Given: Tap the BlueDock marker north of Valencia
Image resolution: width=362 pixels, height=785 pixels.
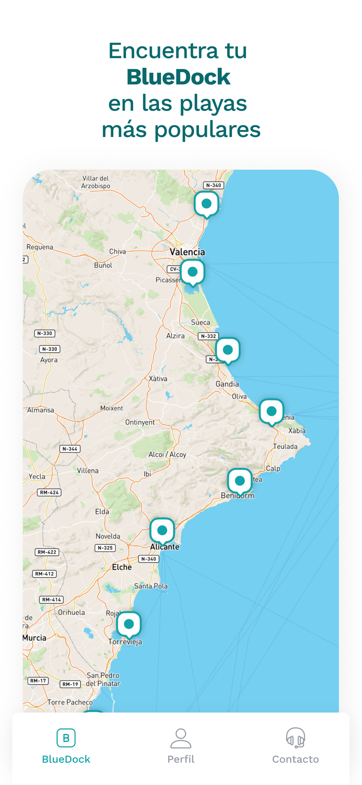Looking at the screenshot, I should [x=206, y=204].
